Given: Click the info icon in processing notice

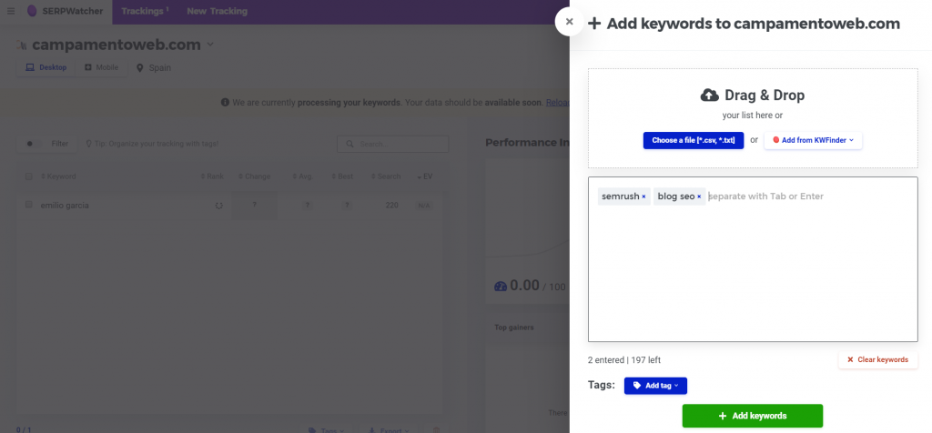Looking at the screenshot, I should 226,102.
